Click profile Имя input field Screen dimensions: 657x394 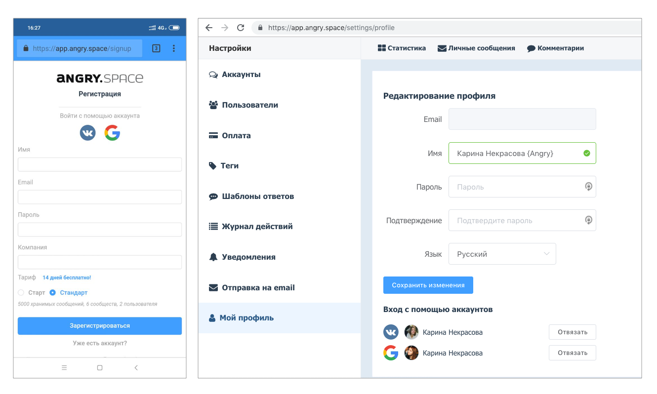click(x=522, y=153)
